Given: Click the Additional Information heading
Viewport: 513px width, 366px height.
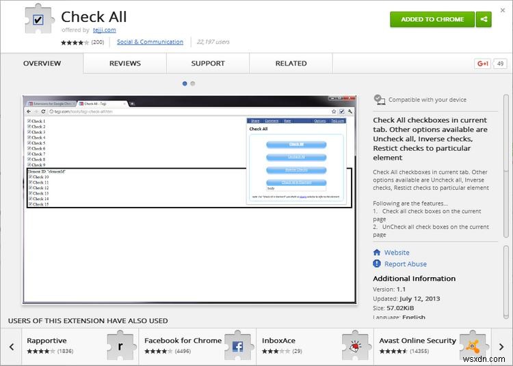Looking at the screenshot, I should pyautogui.click(x=415, y=279).
